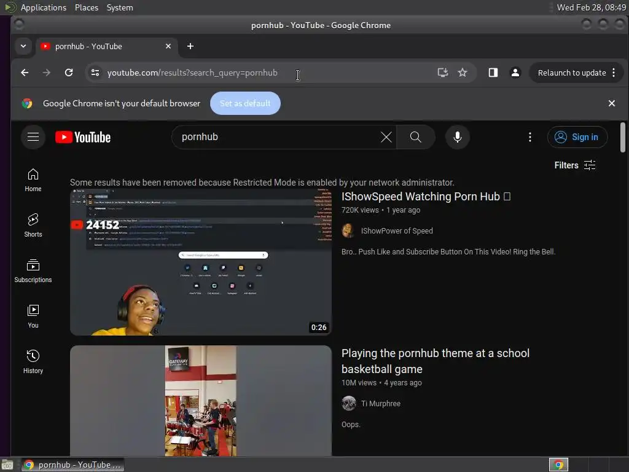
Task: Open Filters for search results
Action: coord(575,165)
